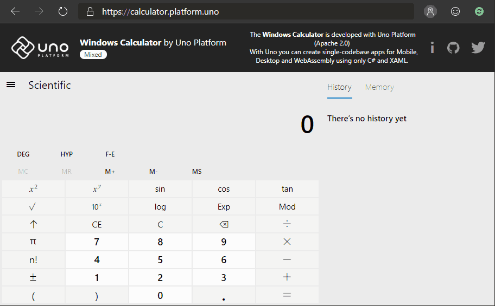Open the Twitter bird icon link

tap(478, 48)
